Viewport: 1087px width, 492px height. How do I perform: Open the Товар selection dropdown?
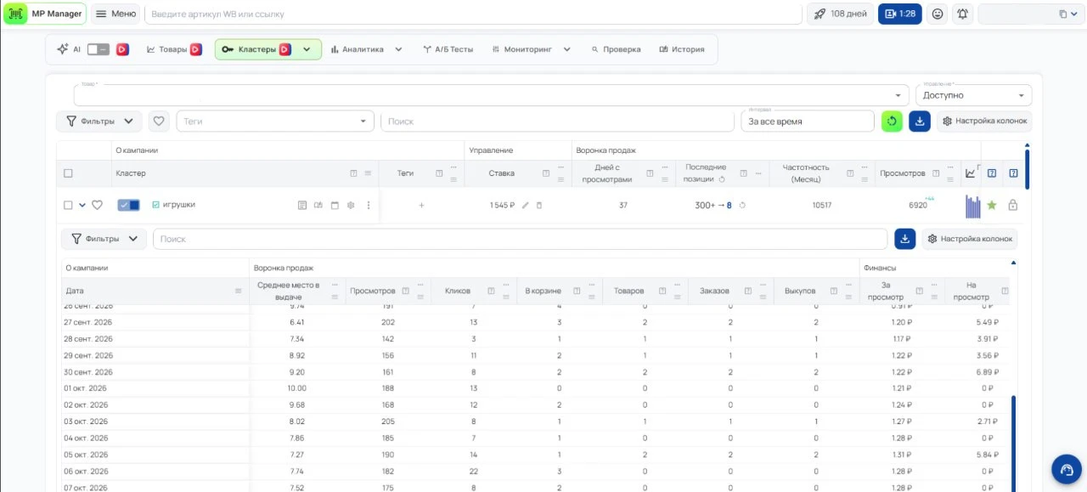click(491, 95)
